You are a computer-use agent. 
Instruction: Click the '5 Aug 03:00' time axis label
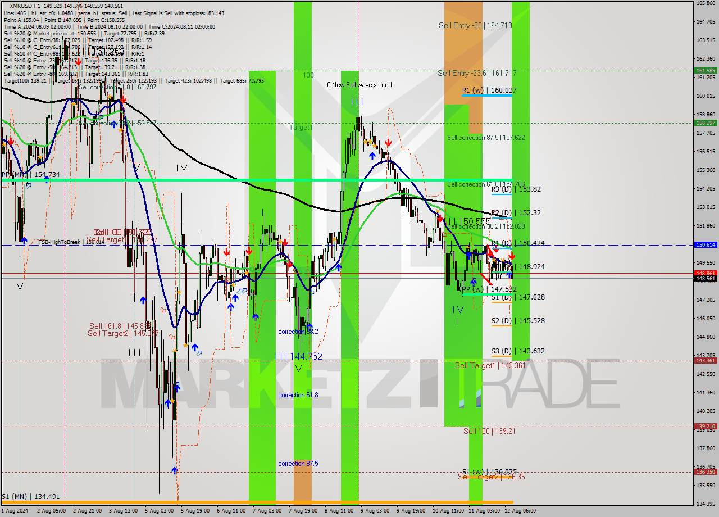[x=159, y=510]
